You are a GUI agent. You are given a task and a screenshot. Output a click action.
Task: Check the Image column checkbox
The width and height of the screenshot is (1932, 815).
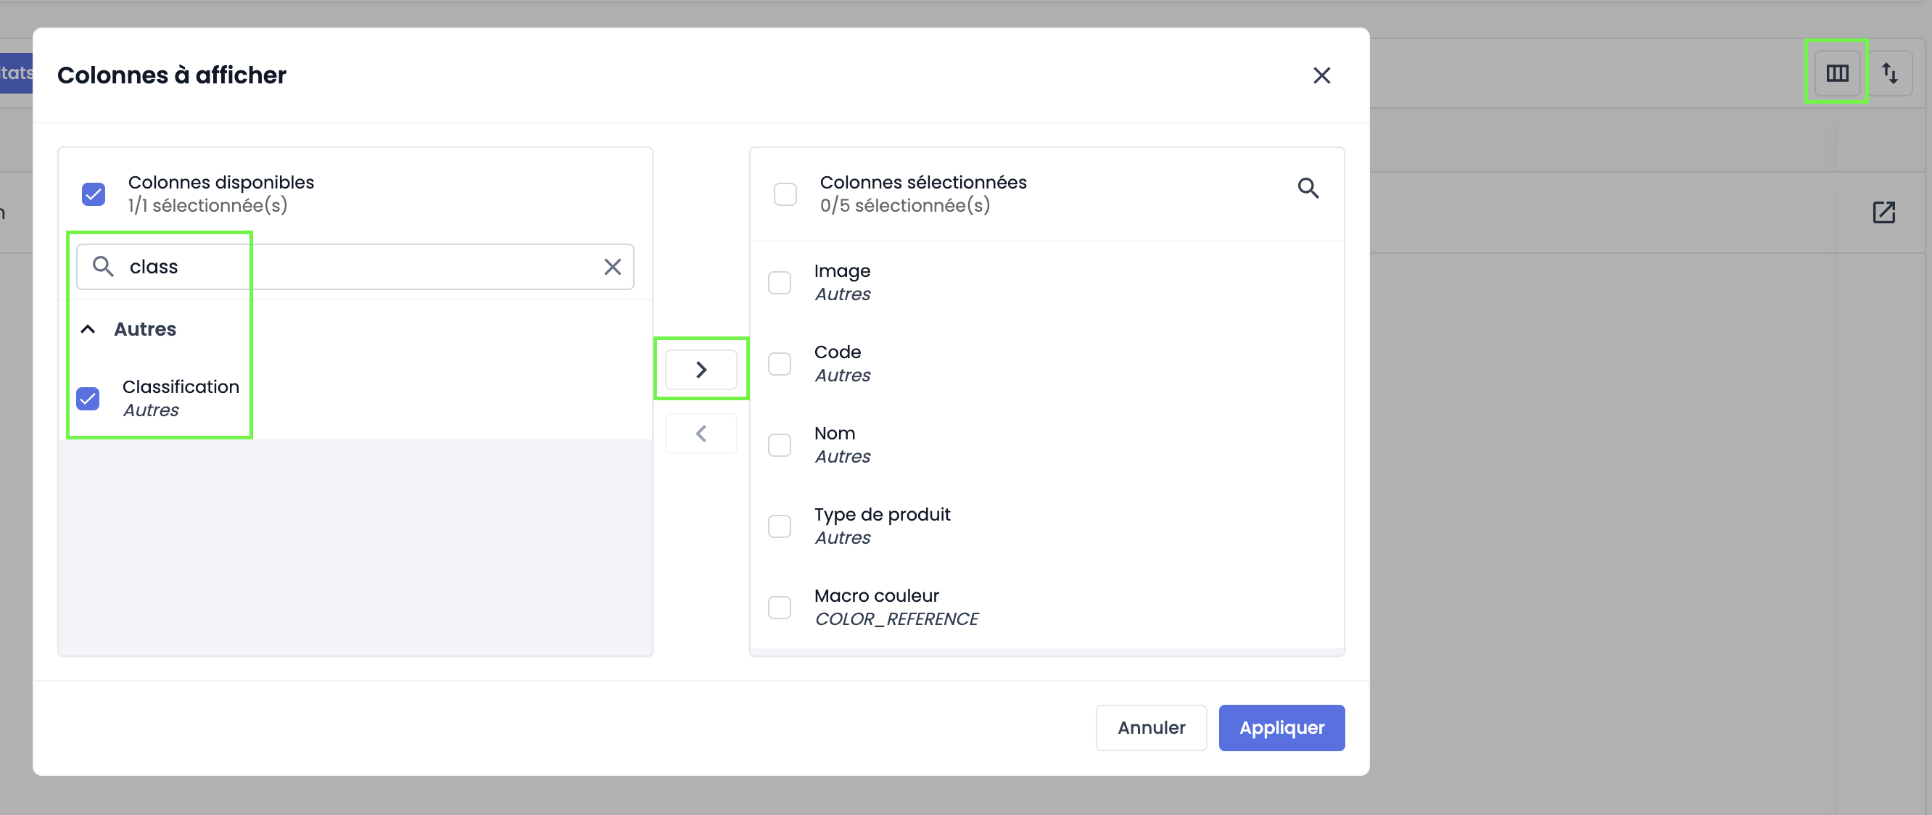click(779, 283)
